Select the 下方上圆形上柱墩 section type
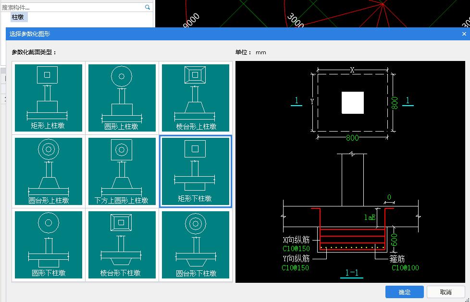The height and width of the screenshot is (302, 470). pyautogui.click(x=122, y=171)
